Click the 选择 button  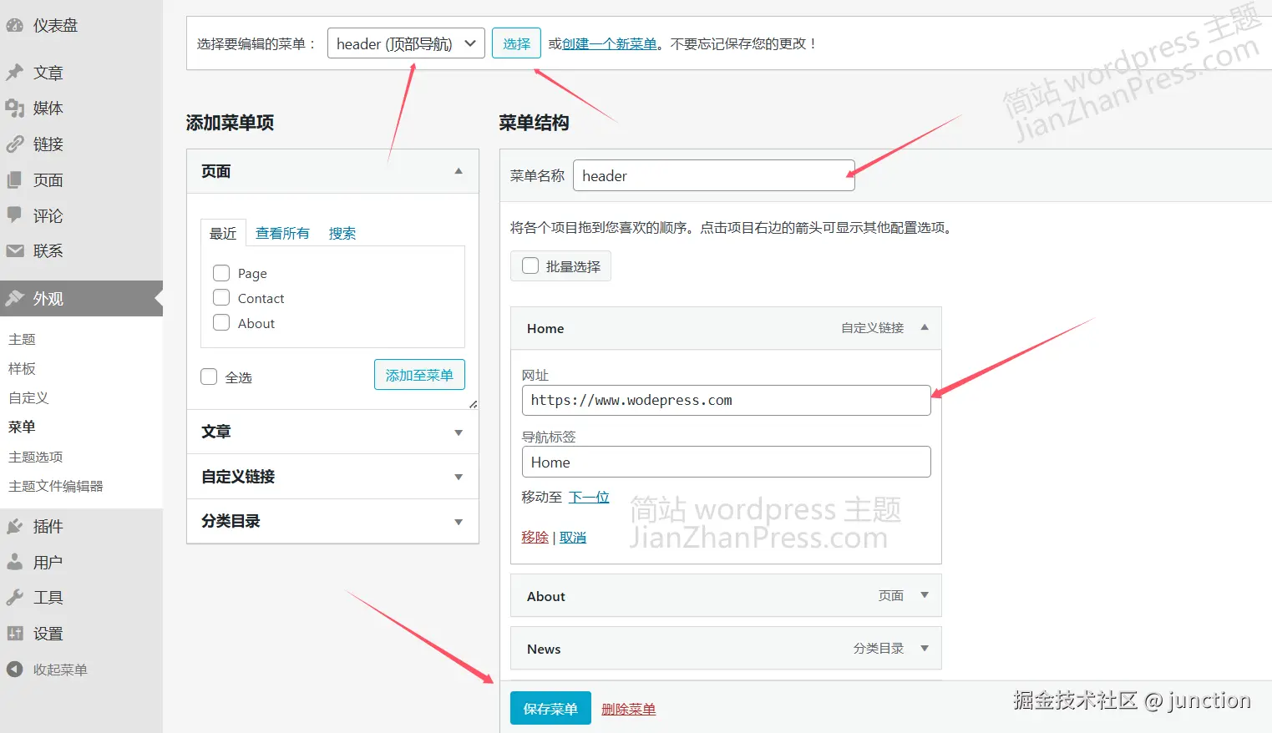click(x=516, y=43)
